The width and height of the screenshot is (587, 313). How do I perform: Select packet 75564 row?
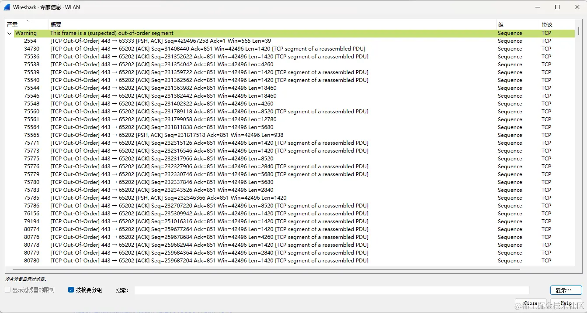tap(290, 127)
